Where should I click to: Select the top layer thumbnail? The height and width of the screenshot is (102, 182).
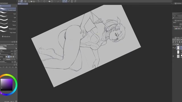coord(178,48)
